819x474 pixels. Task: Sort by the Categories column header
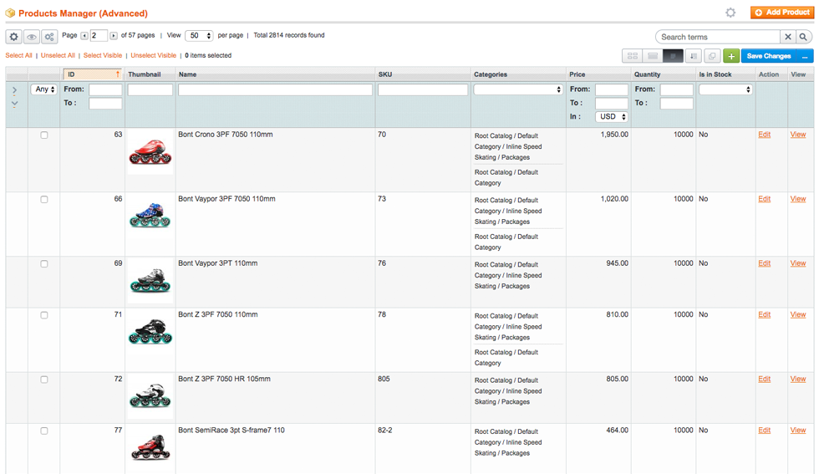pyautogui.click(x=491, y=74)
